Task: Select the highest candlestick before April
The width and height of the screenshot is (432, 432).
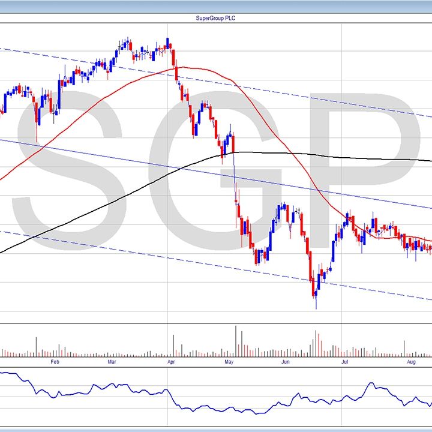Action: tap(168, 43)
